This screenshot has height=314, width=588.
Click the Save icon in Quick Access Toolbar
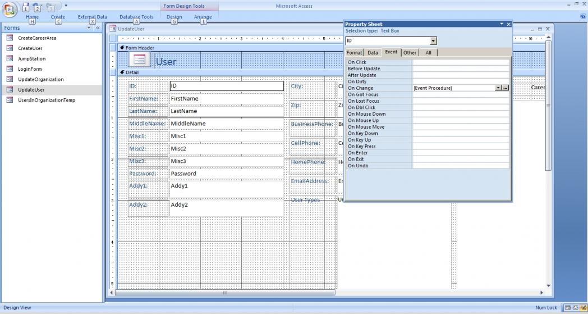pyautogui.click(x=25, y=6)
